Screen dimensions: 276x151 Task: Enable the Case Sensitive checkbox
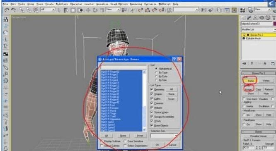pyautogui.click(x=125, y=141)
